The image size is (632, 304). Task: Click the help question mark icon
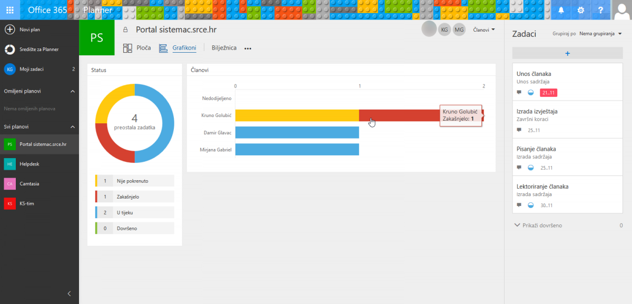(600, 10)
